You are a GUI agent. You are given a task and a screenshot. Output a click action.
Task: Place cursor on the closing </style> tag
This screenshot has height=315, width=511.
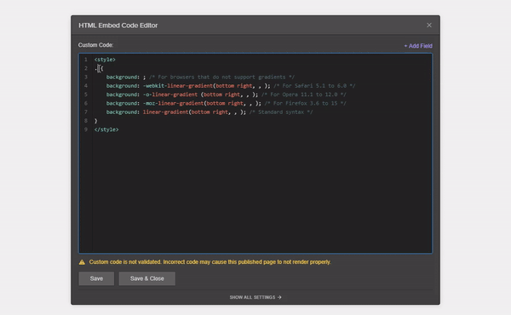click(106, 129)
